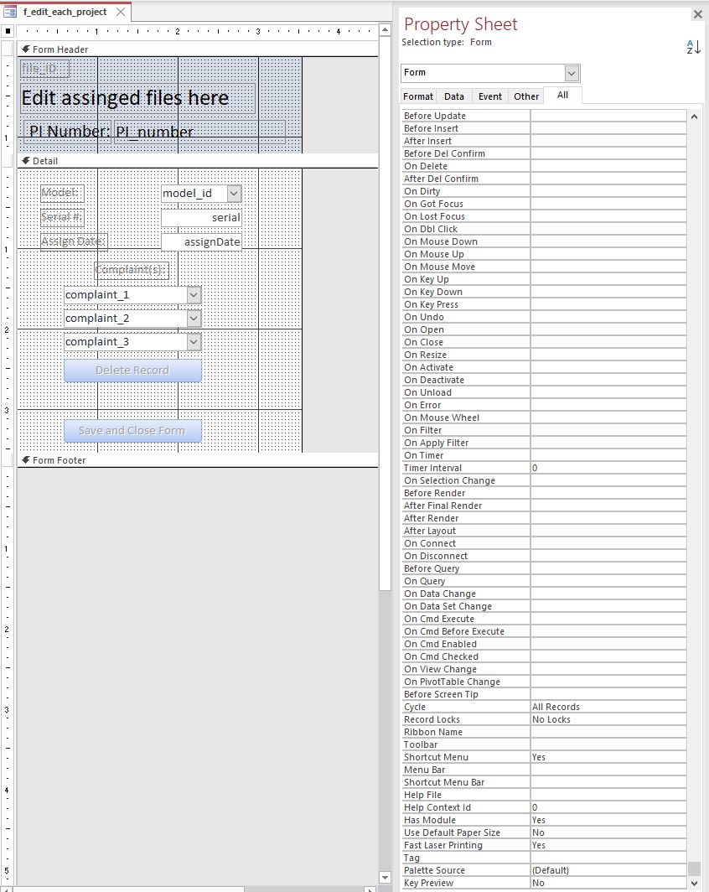
Task: Select the 'Model:' label
Action: pyautogui.click(x=62, y=193)
